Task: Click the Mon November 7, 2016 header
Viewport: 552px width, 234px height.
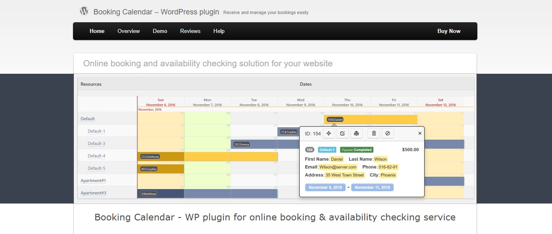Action: pyautogui.click(x=208, y=102)
